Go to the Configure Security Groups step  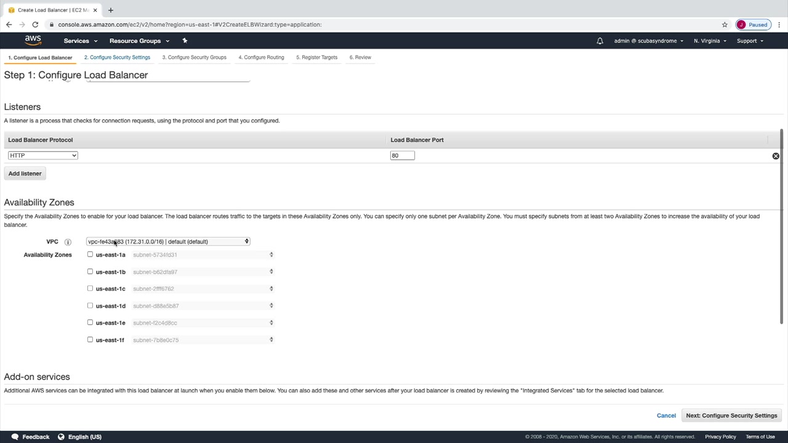(194, 57)
